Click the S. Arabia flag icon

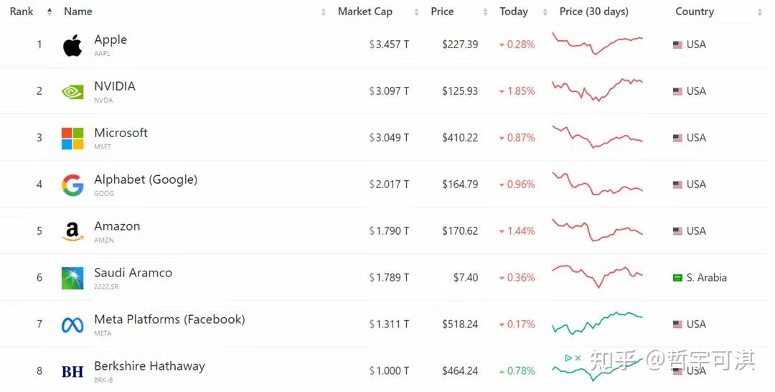(x=677, y=278)
